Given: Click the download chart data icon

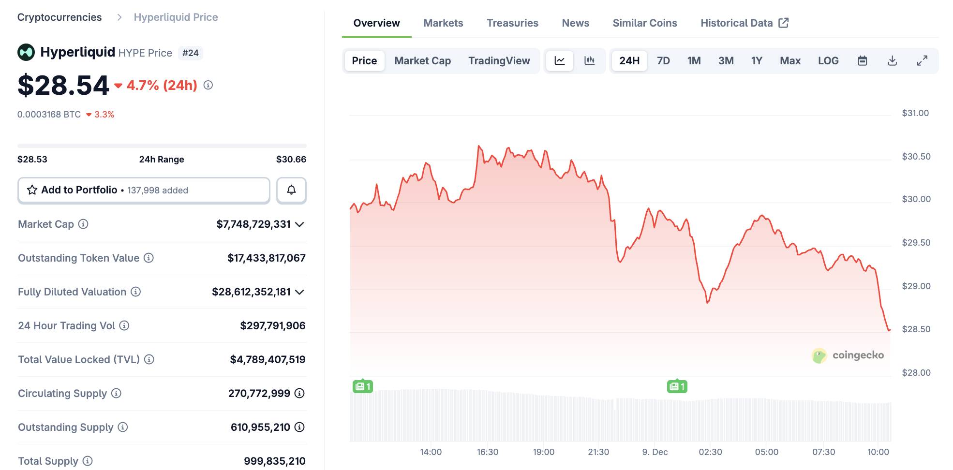Looking at the screenshot, I should point(892,60).
